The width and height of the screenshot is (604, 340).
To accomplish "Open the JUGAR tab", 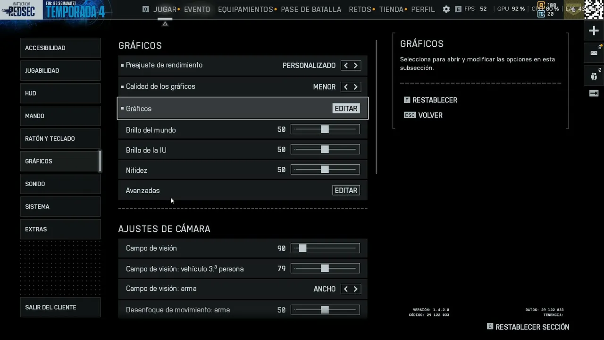I will pyautogui.click(x=165, y=9).
